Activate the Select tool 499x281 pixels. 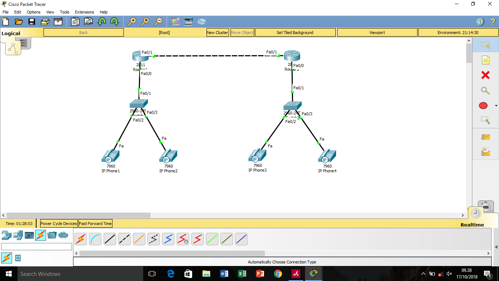click(485, 45)
